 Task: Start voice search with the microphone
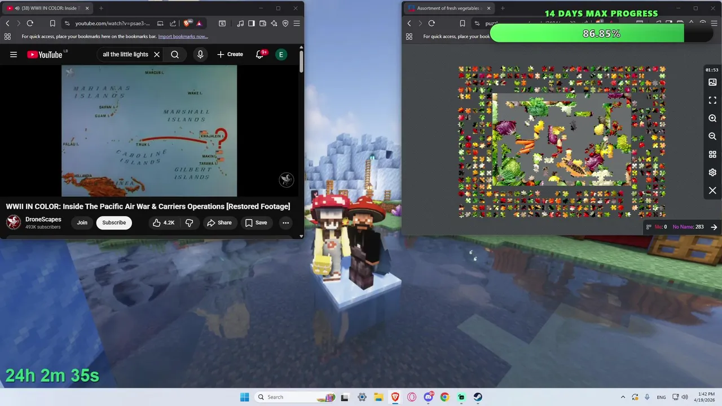(200, 55)
